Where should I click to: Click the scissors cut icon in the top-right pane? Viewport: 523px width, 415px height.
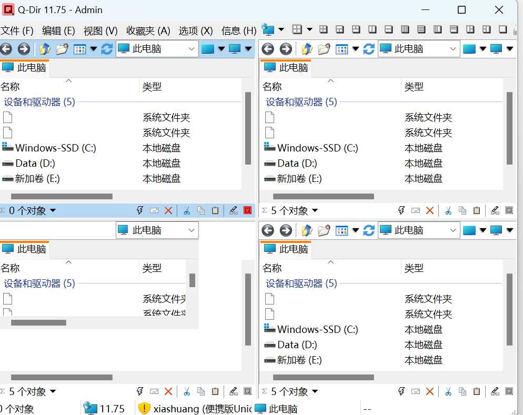click(448, 210)
